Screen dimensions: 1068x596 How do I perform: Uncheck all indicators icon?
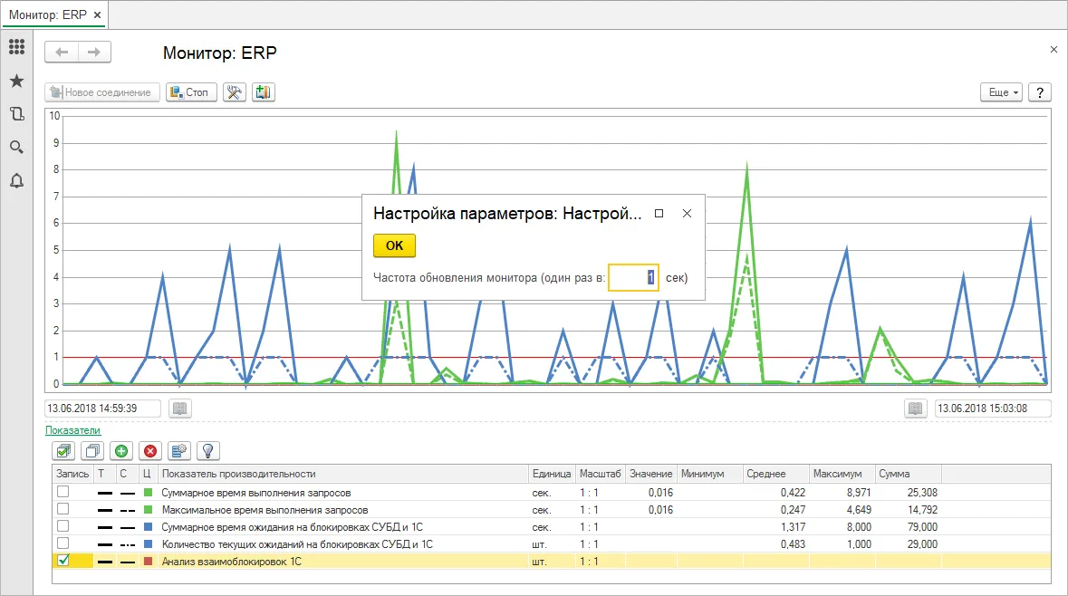point(92,450)
